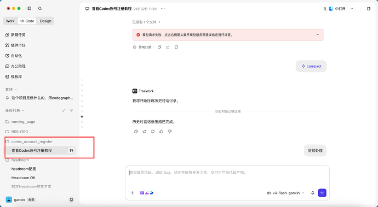Click the TraeWork assistant icon
378x207 pixels.
[x=135, y=91]
